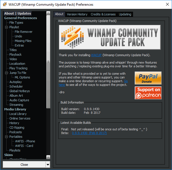Select Album Art preferences
172x170 pixels.
[16, 96]
